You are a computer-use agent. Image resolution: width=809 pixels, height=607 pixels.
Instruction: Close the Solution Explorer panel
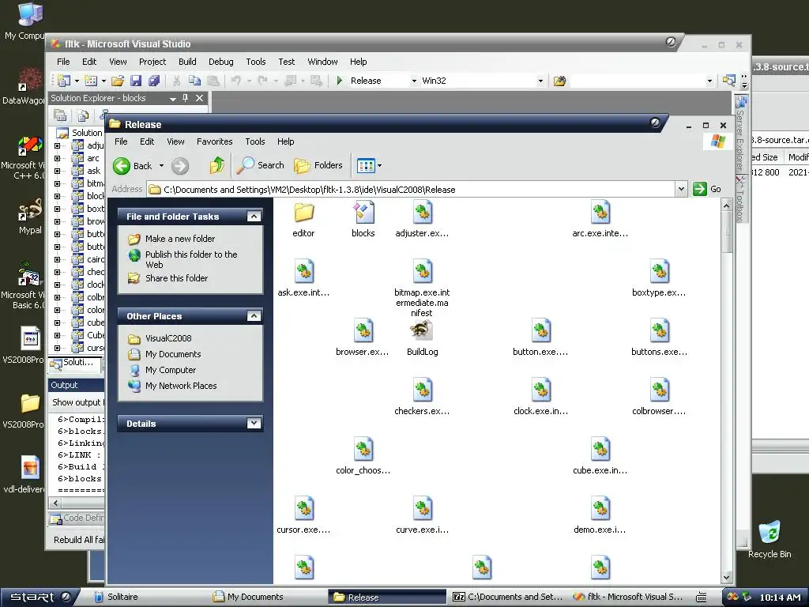tap(199, 98)
